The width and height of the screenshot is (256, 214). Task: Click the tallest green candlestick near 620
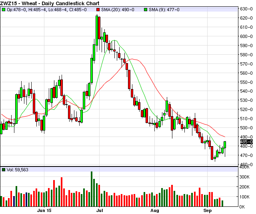click(x=97, y=30)
